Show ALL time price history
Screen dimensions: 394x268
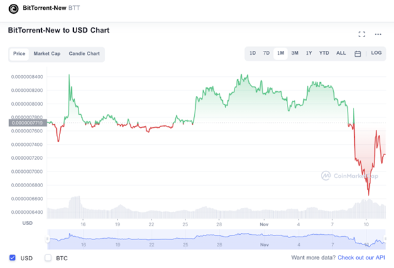pyautogui.click(x=341, y=53)
